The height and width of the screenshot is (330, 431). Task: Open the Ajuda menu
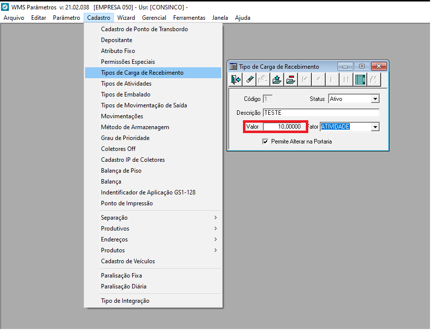242,18
